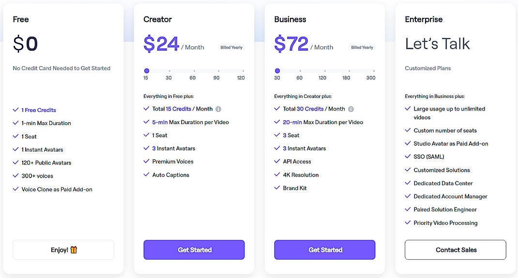The width and height of the screenshot is (518, 278).
Task: Click the info icon next to Total 15 Credits
Action: pos(218,109)
